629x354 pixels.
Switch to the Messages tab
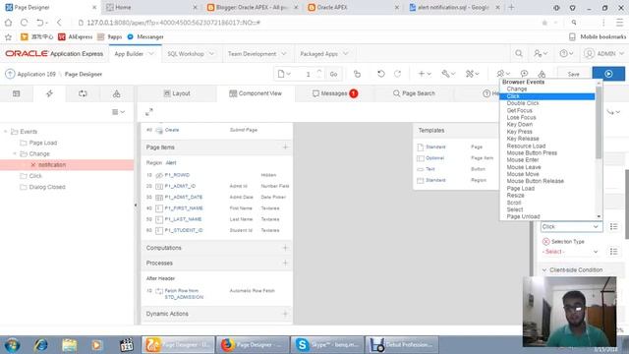coord(334,93)
